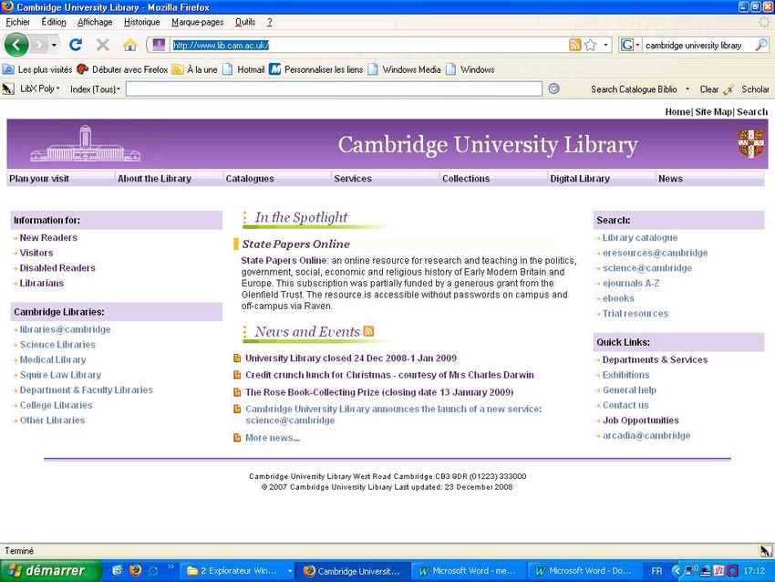Open the Fichier menu
Image resolution: width=775 pixels, height=582 pixels.
coord(18,22)
